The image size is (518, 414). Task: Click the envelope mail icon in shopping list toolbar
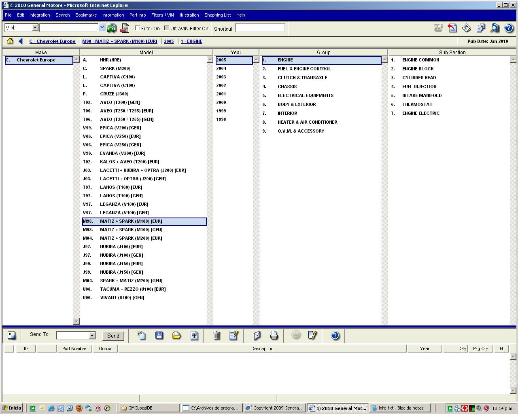point(257,335)
